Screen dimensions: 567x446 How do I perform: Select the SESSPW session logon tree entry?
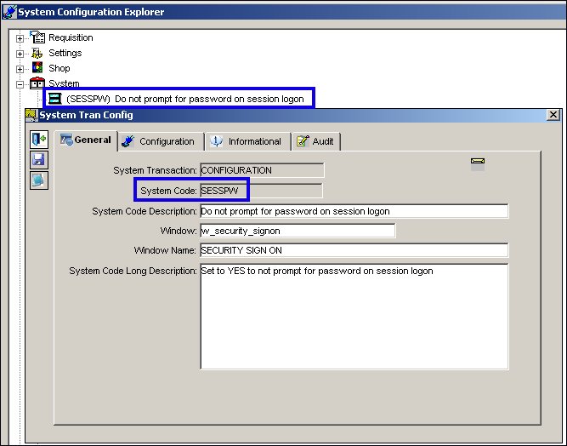(x=185, y=99)
